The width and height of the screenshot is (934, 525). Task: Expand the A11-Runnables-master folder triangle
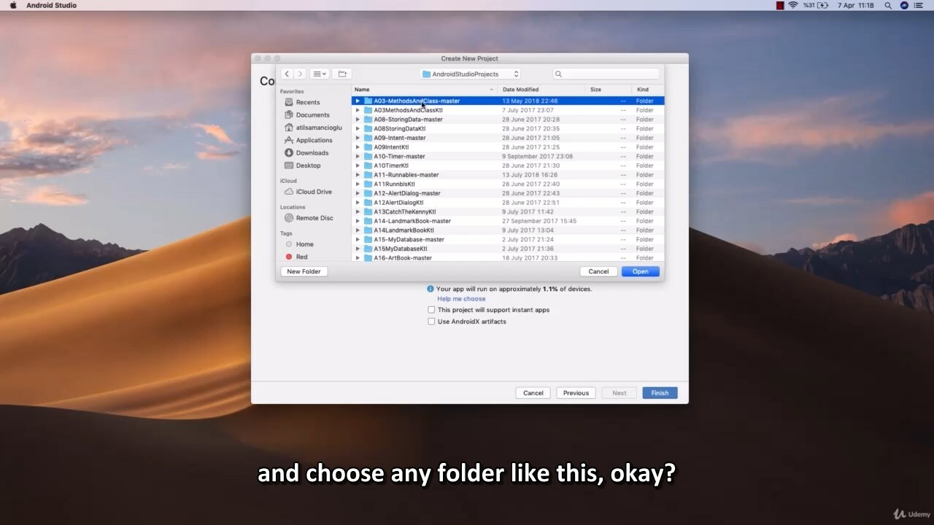[358, 175]
